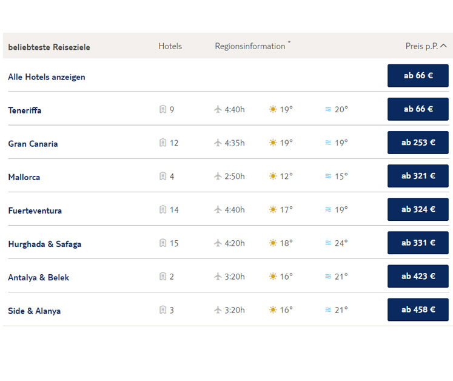Click the hotel icon in Fuerteventura row
Image resolution: width=453 pixels, height=381 pixels.
coord(163,210)
